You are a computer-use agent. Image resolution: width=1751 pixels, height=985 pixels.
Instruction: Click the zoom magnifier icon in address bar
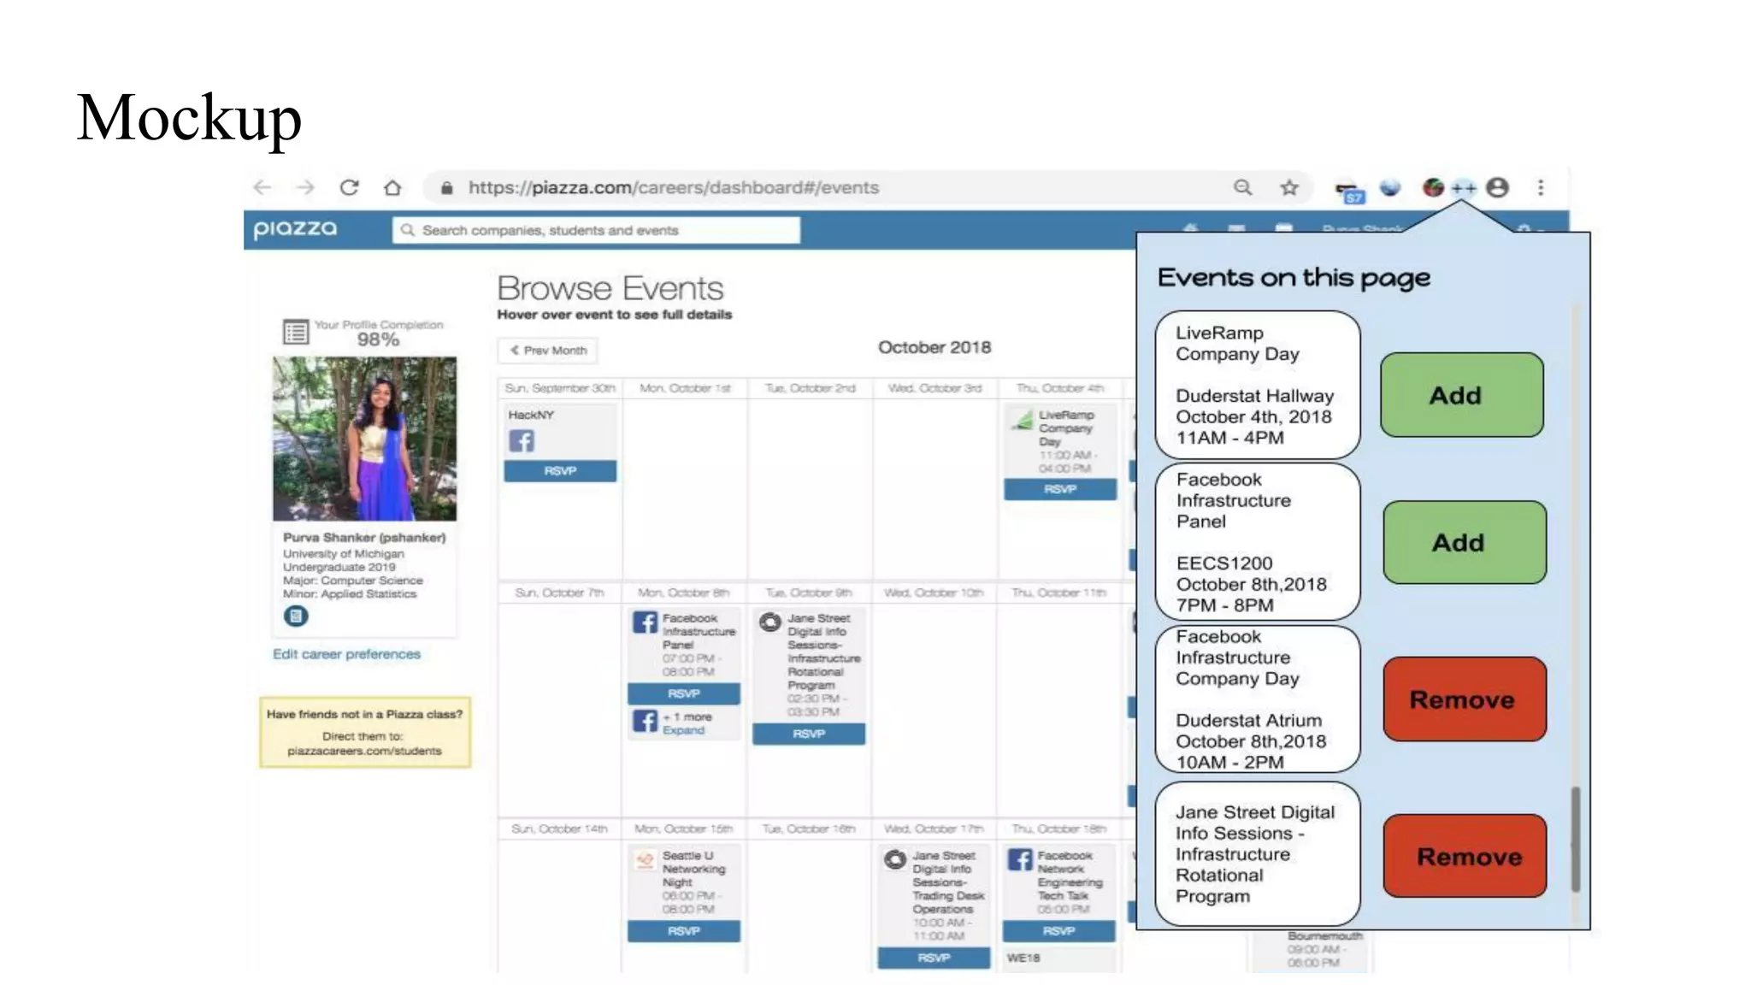[x=1242, y=187]
